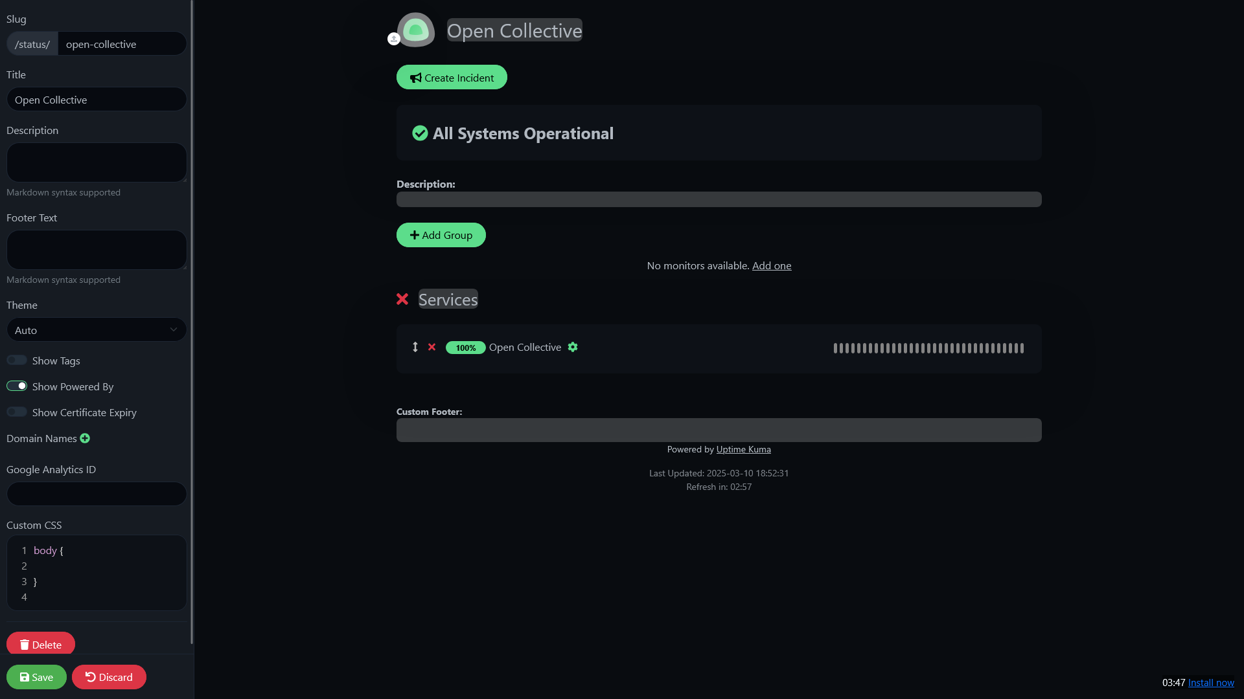Click the Google Analytics ID field
1244x699 pixels.
97,494
